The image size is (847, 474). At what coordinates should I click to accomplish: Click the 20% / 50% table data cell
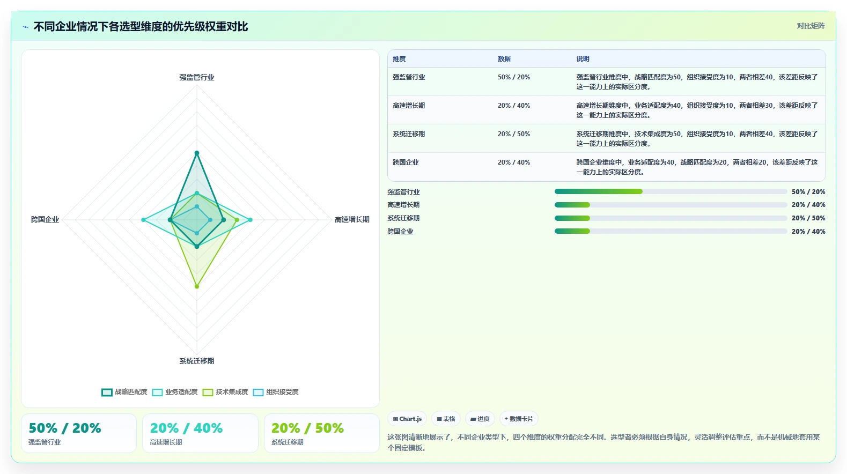click(x=514, y=134)
